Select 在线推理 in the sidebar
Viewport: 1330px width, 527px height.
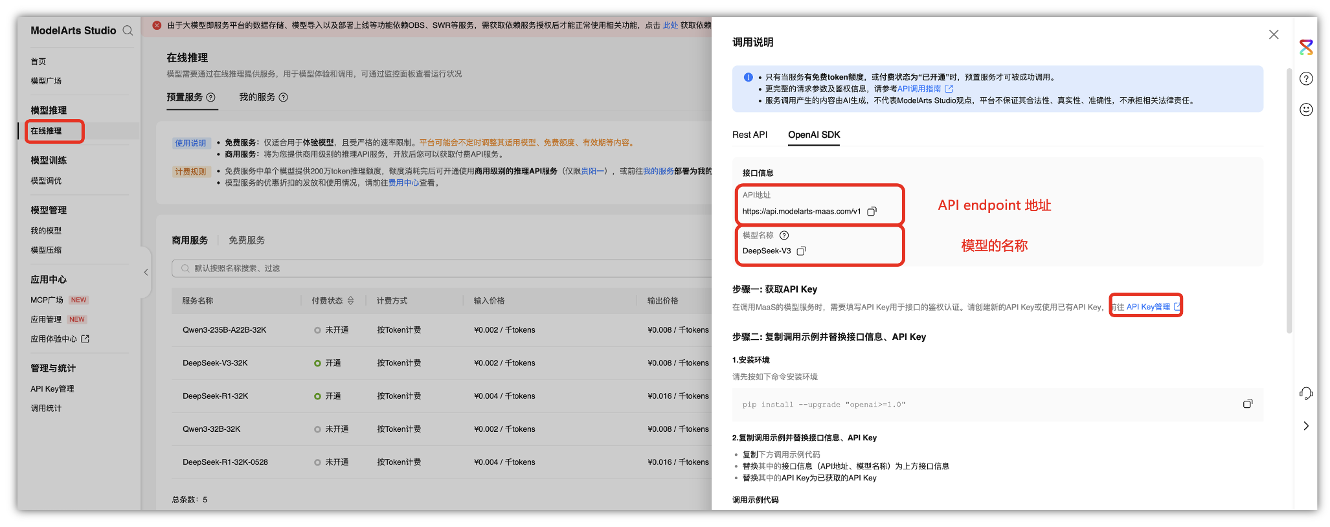coord(46,131)
